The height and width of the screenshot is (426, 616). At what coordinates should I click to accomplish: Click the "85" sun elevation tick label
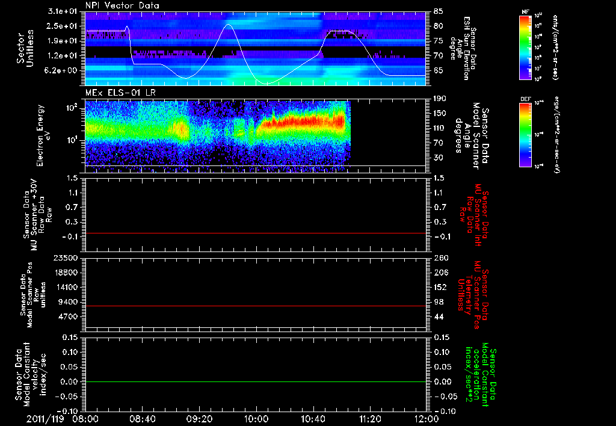(x=439, y=11)
